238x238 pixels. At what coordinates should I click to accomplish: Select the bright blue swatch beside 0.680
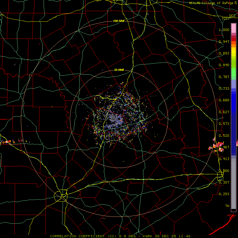234,102
